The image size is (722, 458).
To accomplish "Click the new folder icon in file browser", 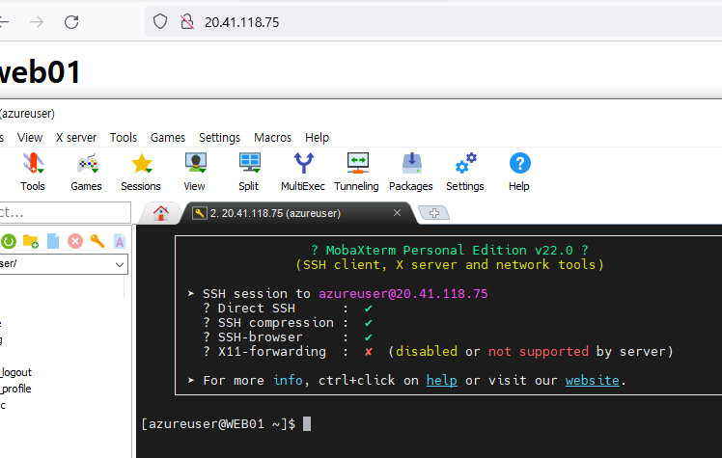I will [31, 241].
